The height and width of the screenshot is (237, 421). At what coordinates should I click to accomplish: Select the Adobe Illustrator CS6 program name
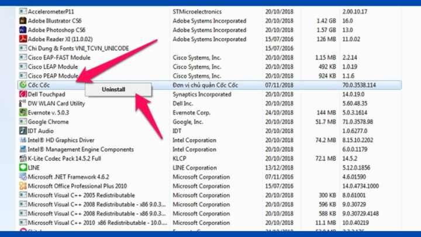point(54,20)
